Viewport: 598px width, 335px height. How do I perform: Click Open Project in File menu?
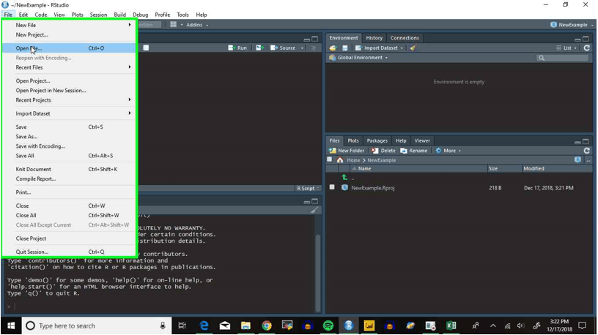pos(69,80)
